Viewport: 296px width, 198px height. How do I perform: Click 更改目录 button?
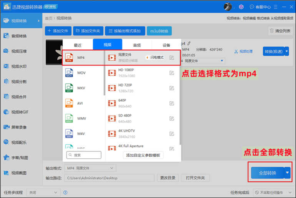(167, 178)
